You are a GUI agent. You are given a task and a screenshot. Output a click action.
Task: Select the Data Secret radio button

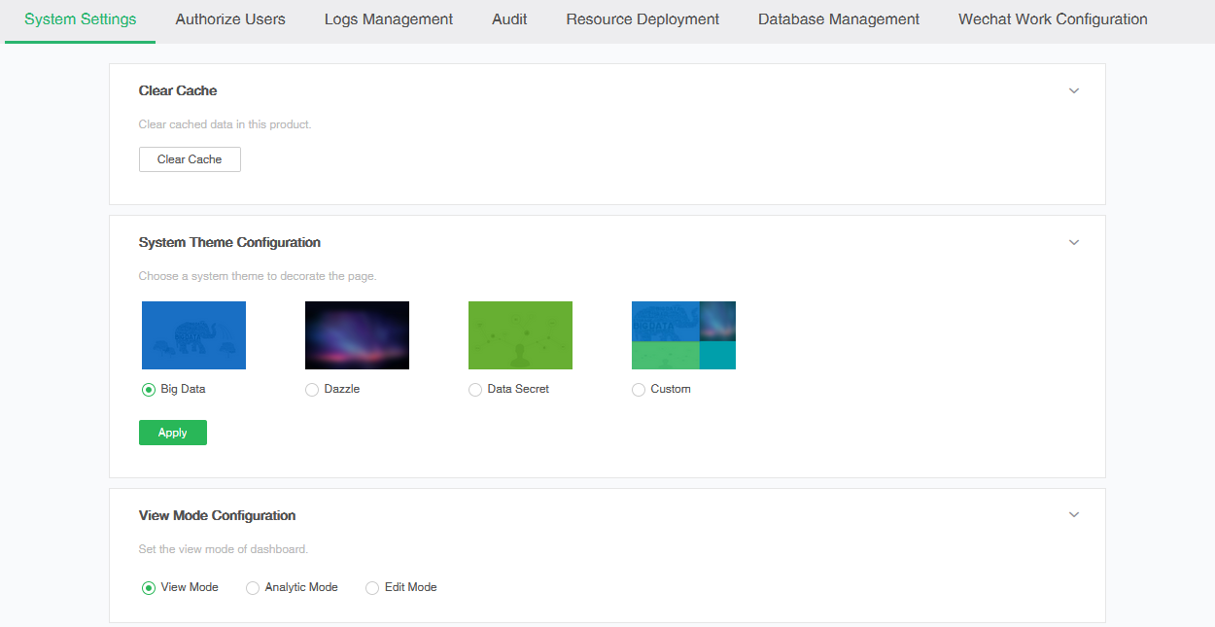pos(475,390)
